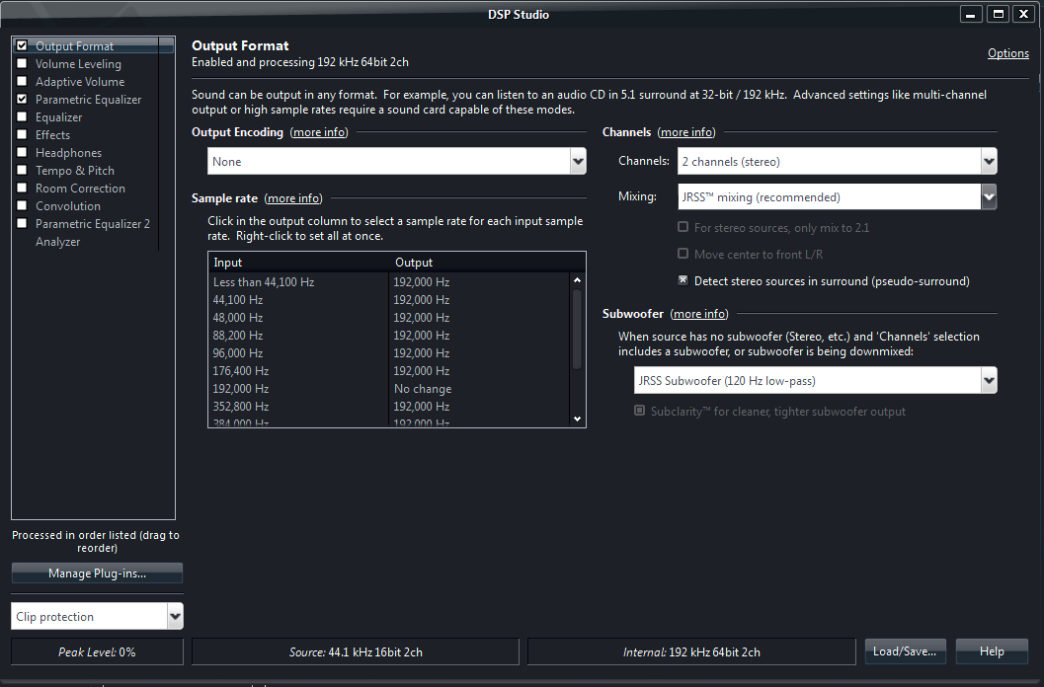Enable the Tempo & Pitch checkbox
1044x687 pixels.
22,171
